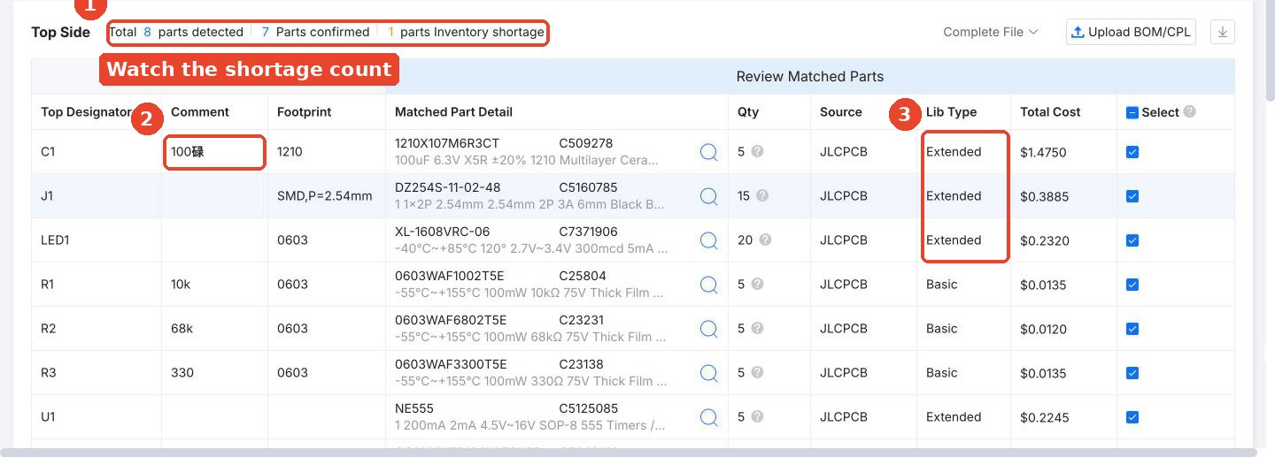Viewport: 1275px width, 457px height.
Task: Click help icon beside LED1 quantity 20
Action: click(x=765, y=240)
